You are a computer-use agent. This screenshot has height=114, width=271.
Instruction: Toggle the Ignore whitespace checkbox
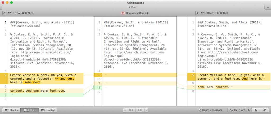pos(200,110)
